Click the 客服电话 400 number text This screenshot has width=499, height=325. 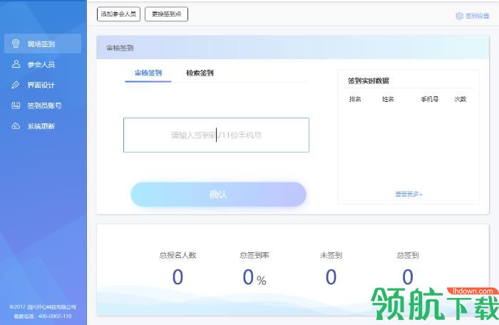42,316
